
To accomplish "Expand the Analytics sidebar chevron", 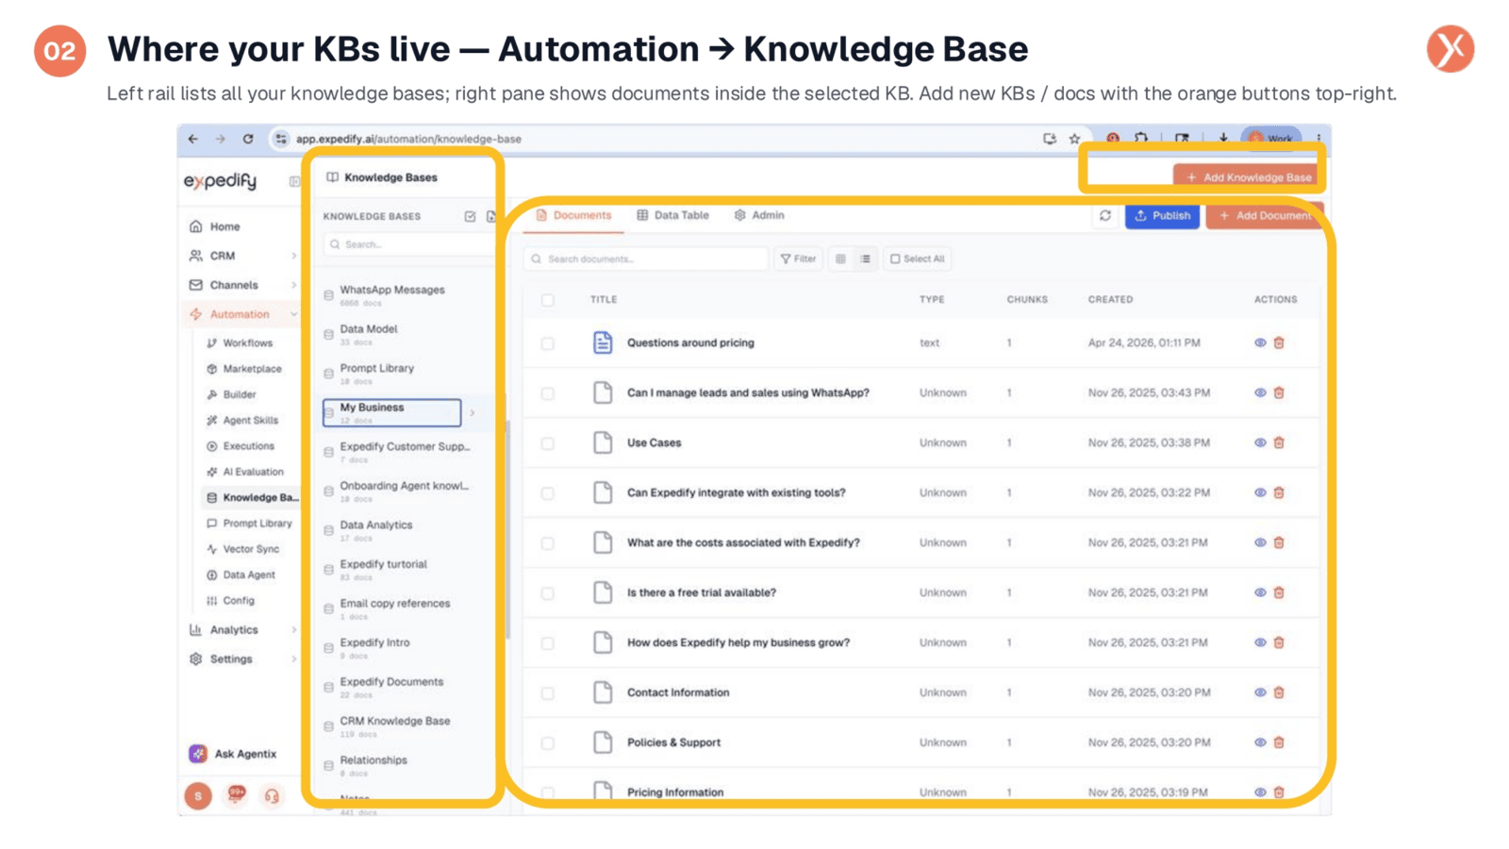I will pos(293,630).
